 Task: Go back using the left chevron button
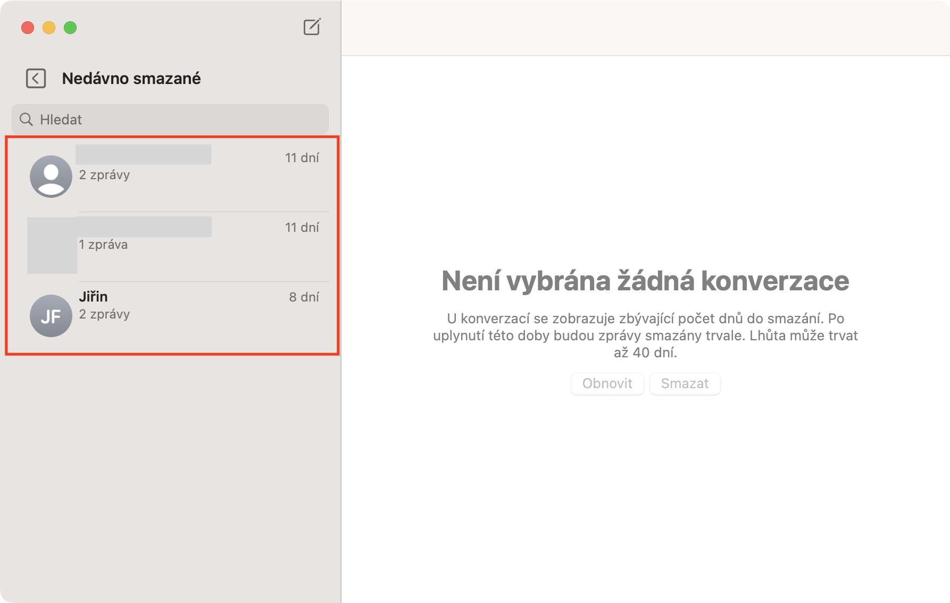[36, 79]
